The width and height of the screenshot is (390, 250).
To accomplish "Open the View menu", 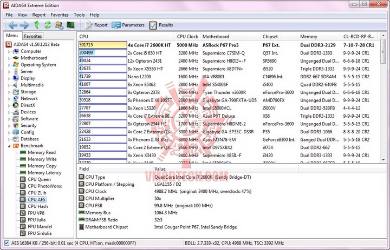I will click(22, 15).
